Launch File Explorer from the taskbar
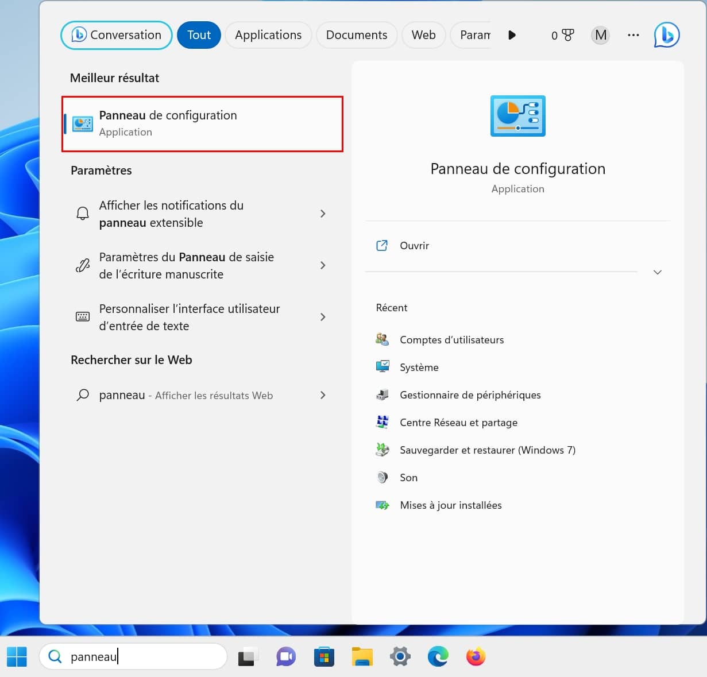The image size is (707, 677). coord(362,656)
